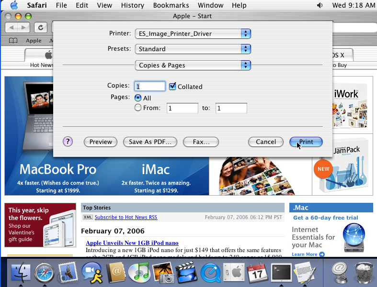This screenshot has height=287, width=377.
Task: Click the From page number field
Action: [183, 108]
